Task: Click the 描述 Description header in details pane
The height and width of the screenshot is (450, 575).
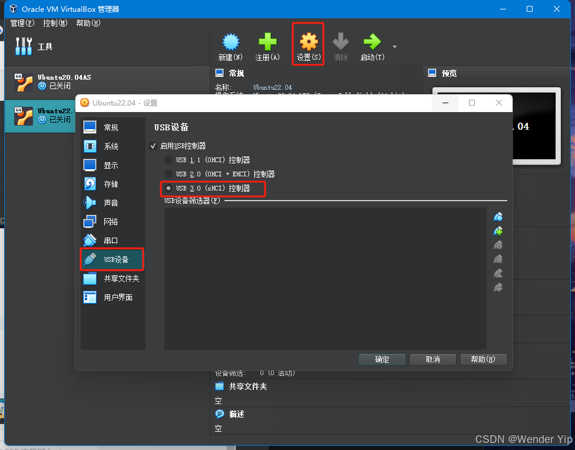Action: [236, 415]
